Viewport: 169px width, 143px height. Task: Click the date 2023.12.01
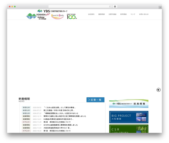37,119
